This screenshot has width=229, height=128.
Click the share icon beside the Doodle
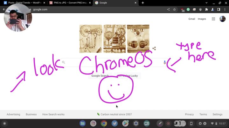point(154,48)
